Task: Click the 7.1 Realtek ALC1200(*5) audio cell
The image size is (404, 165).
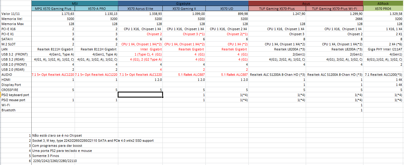Action: point(383,75)
